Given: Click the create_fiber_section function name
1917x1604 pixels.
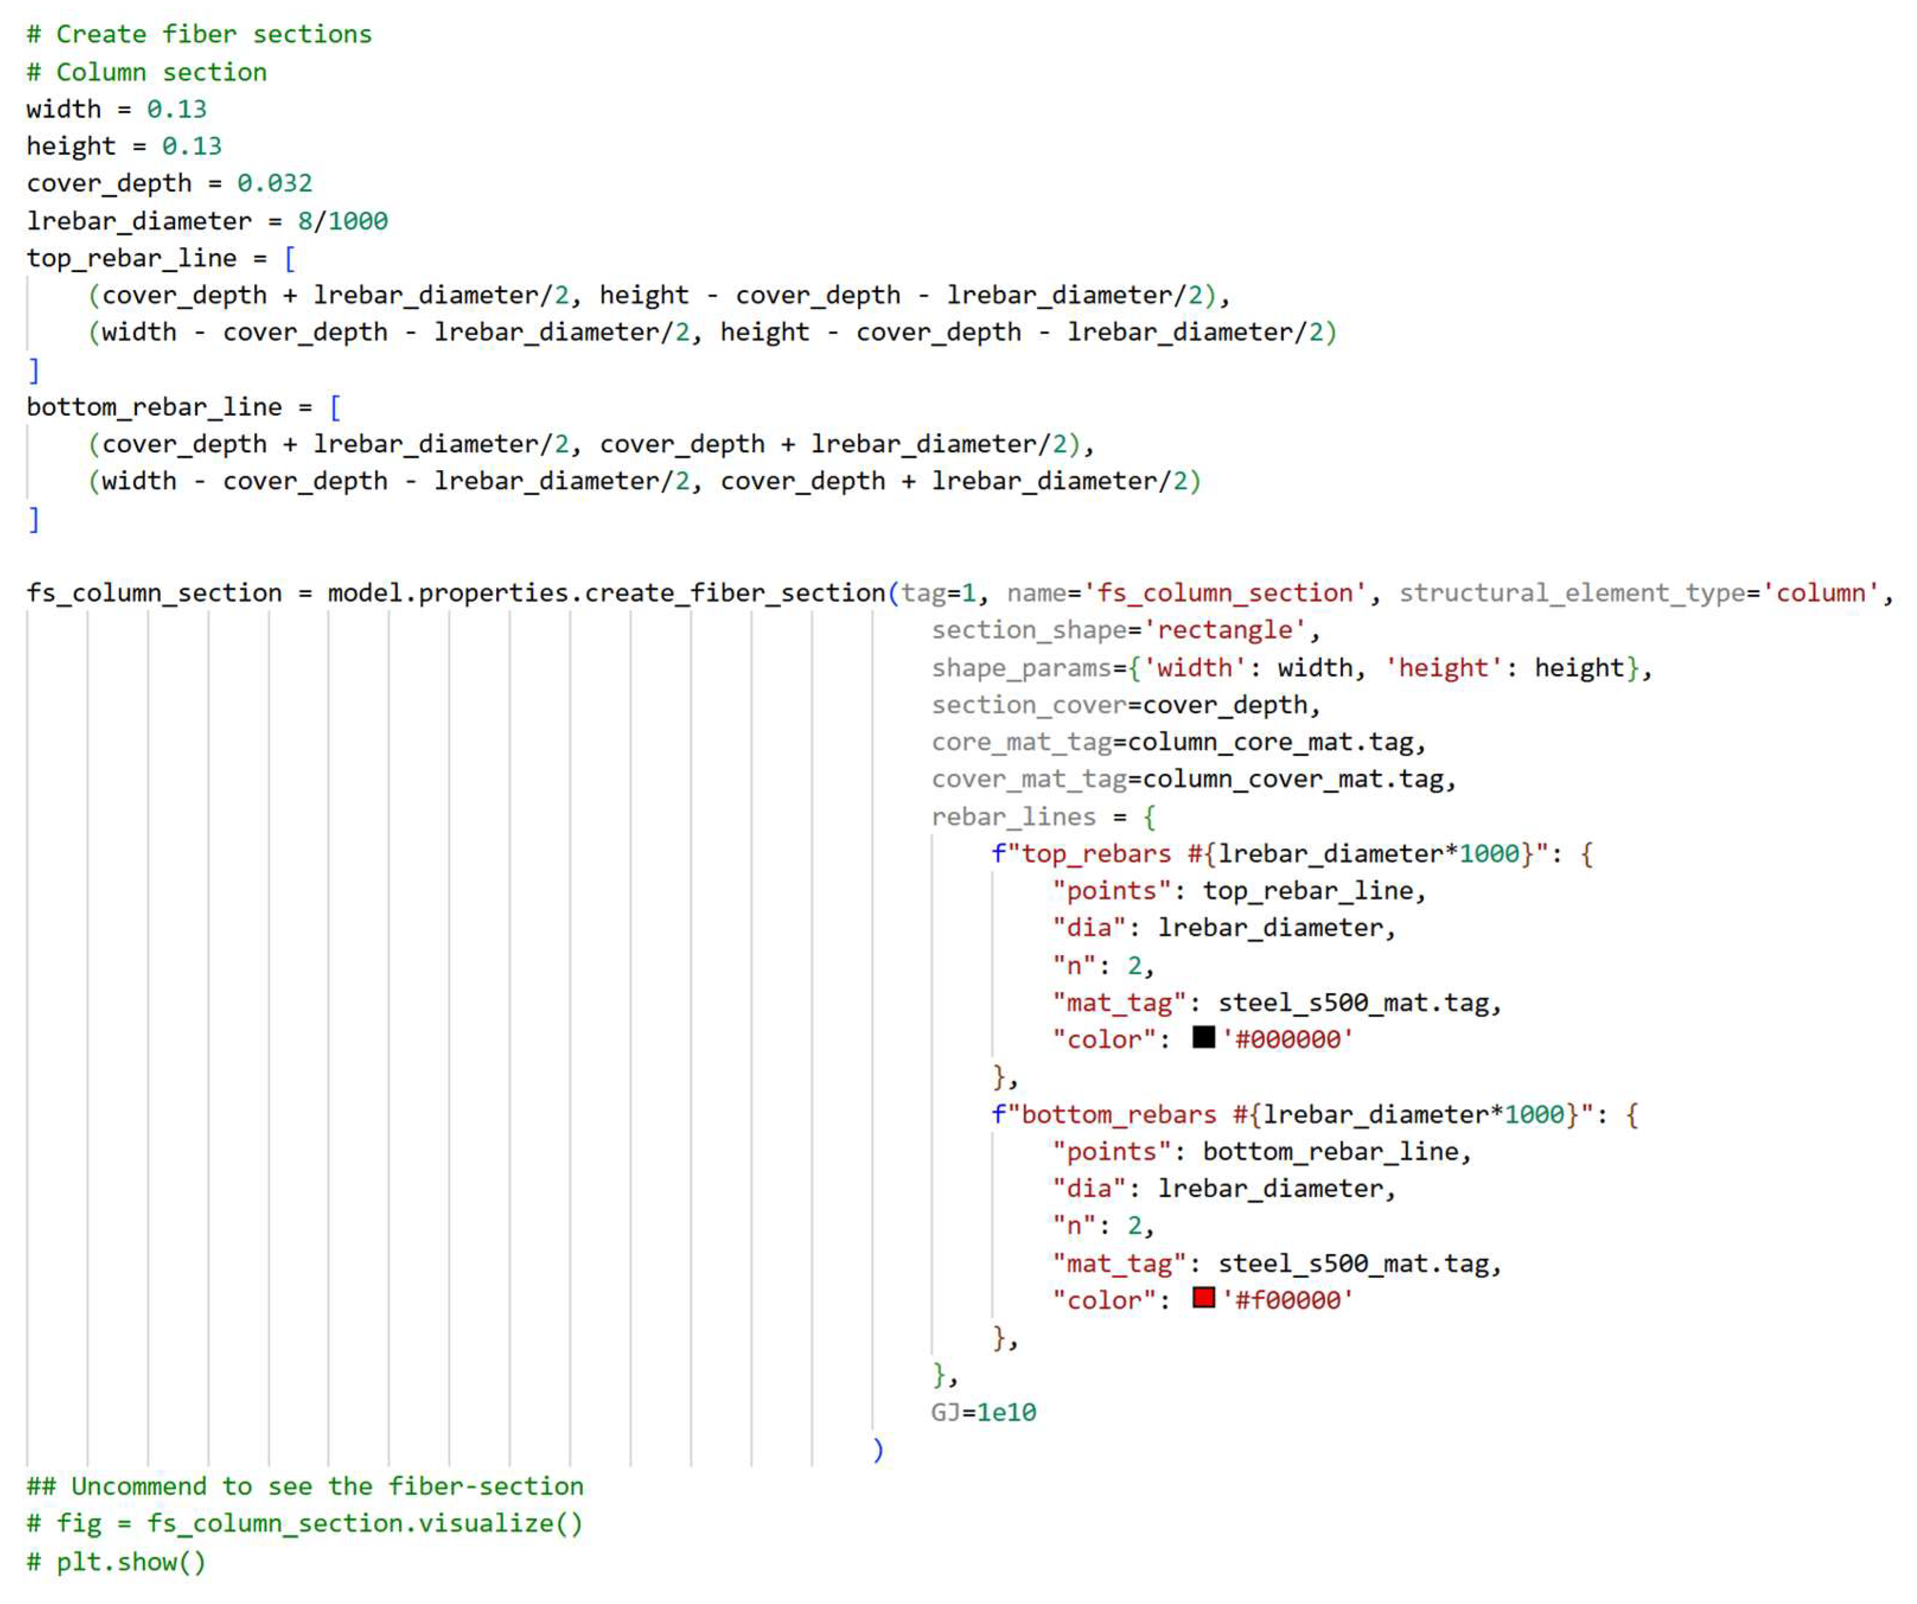Looking at the screenshot, I should [x=735, y=593].
